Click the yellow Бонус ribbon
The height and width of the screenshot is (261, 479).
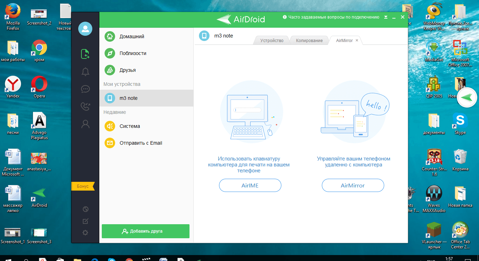click(83, 186)
